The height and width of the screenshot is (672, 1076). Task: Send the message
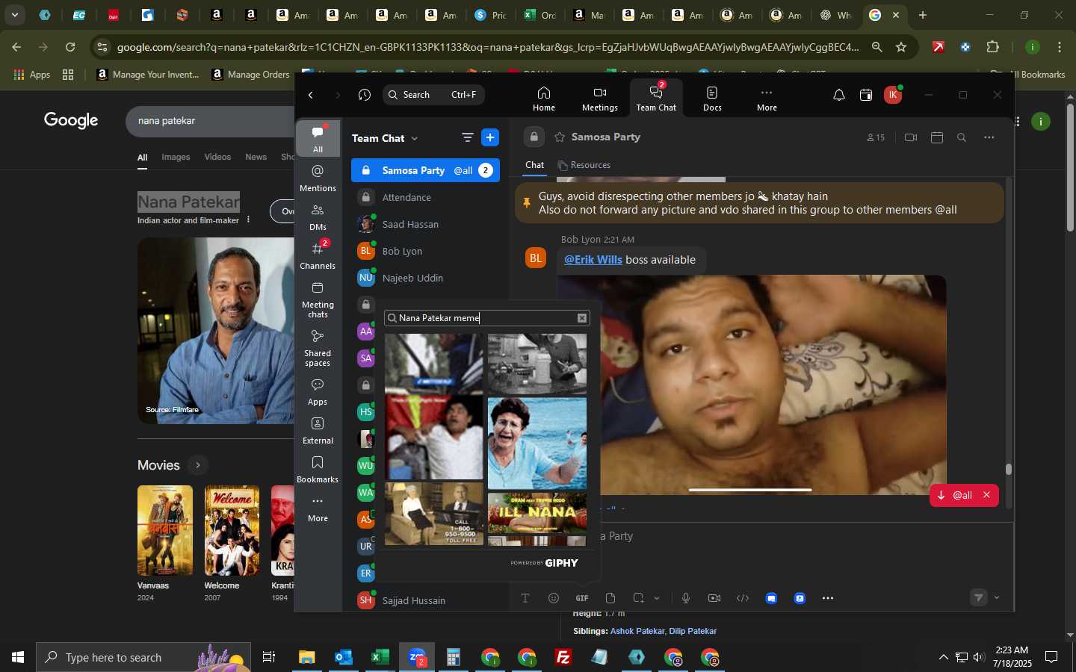pyautogui.click(x=979, y=597)
